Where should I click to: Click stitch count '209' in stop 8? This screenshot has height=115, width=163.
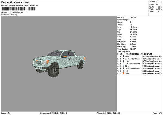pos(127,74)
